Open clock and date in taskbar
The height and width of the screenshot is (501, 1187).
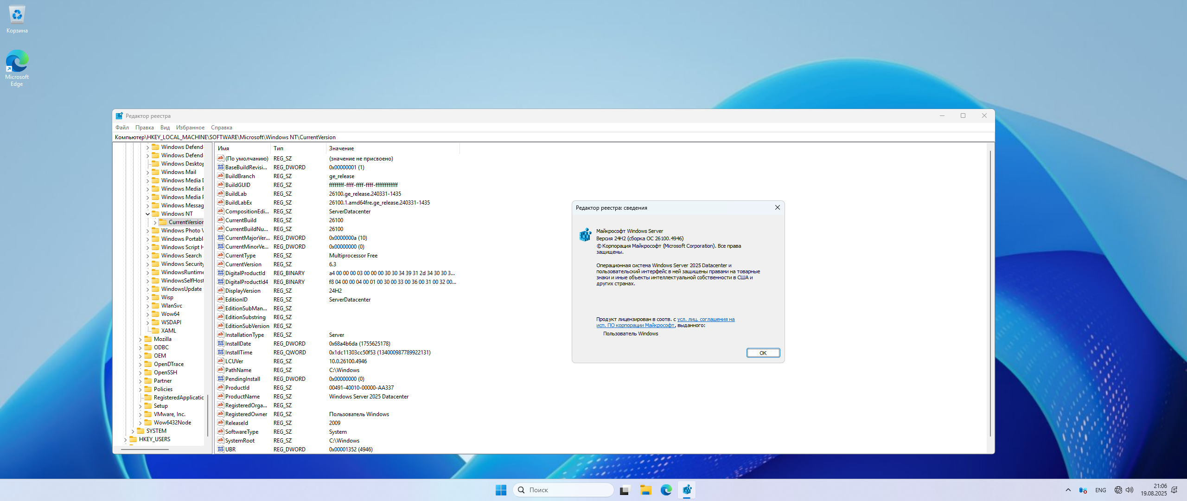pos(1154,490)
